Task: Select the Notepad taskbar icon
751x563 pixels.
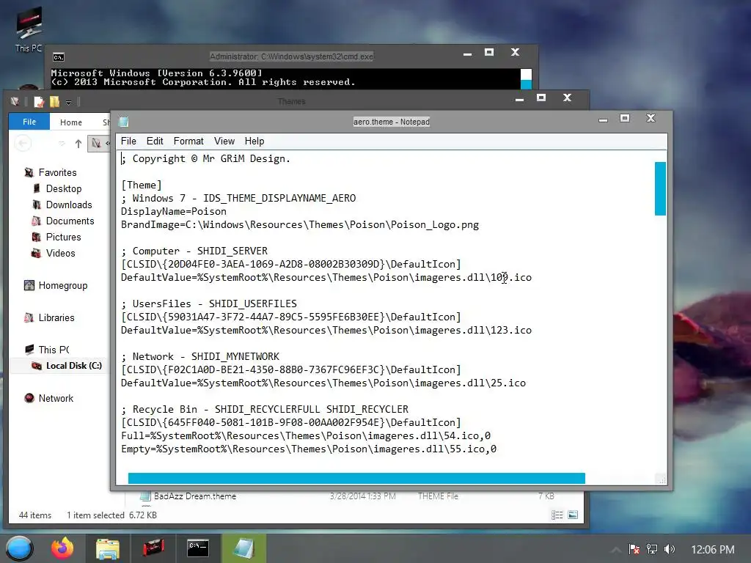Action: pos(243,548)
